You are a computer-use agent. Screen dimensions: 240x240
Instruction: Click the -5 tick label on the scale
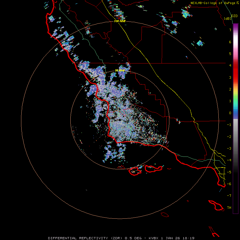coord(229,172)
